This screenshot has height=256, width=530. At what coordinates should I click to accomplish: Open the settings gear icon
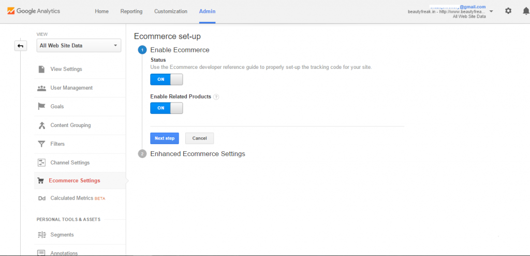(x=508, y=11)
